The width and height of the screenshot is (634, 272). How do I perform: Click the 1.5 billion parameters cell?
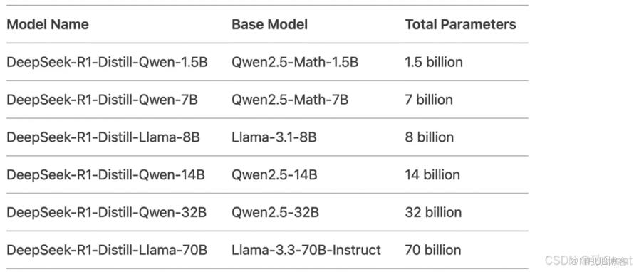point(434,62)
